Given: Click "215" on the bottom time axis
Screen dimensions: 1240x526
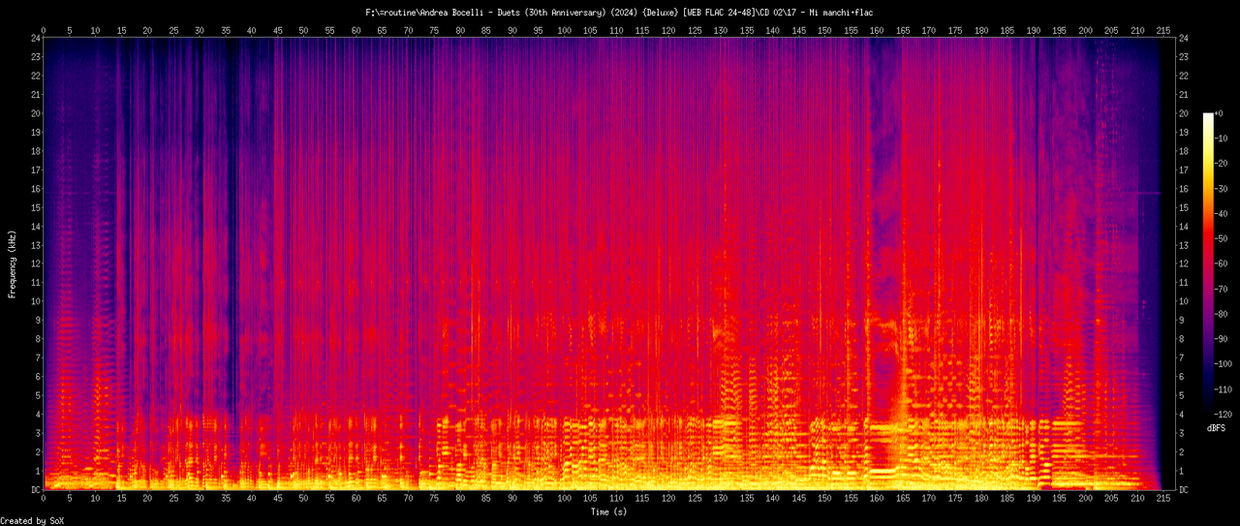Looking at the screenshot, I should click(1162, 500).
